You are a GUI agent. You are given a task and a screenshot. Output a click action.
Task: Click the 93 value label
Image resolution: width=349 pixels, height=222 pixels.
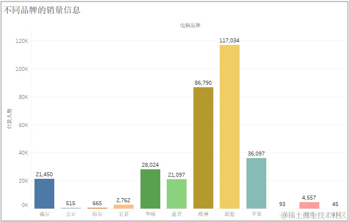coord(282,204)
